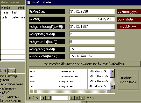Click the update list on text4 button
Screen dimensions: 141x103
128,80
